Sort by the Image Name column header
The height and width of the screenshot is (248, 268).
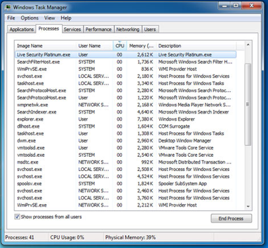(x=45, y=46)
